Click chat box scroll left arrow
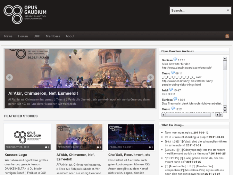This screenshot has width=233, height=175. click(x=163, y=115)
